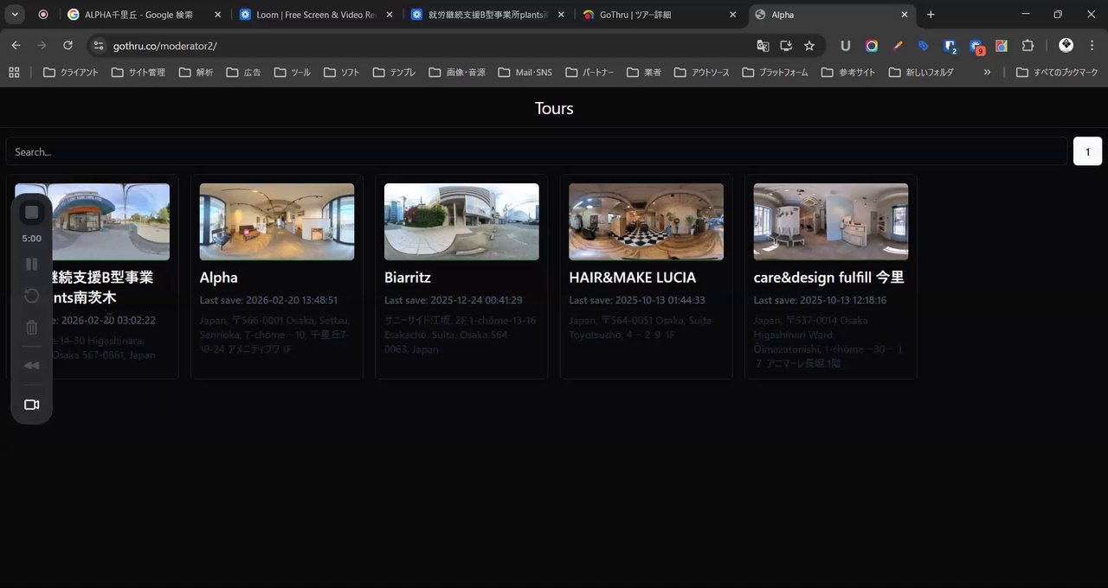Click the HAIR&MAKE LUCIA title
The height and width of the screenshot is (588, 1108).
click(633, 278)
